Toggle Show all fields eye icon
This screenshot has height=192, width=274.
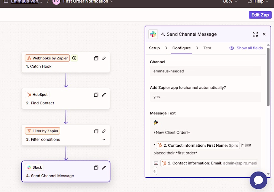232,48
